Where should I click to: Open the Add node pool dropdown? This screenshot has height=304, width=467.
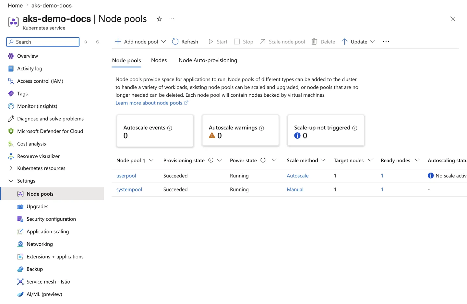(x=140, y=42)
